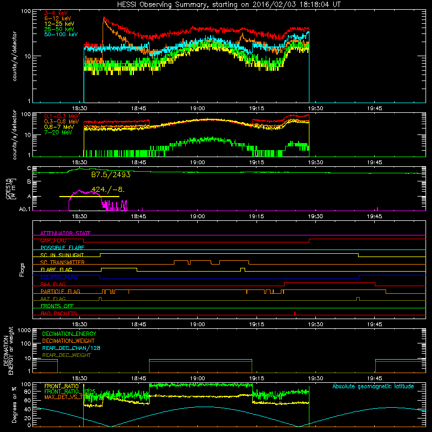Select the FLARE_FLAG label
This screenshot has height=432, width=432.
click(56, 269)
